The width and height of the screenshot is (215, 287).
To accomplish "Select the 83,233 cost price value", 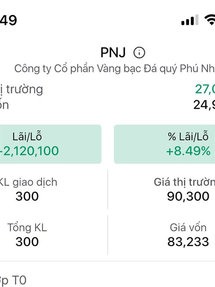I will tap(188, 242).
